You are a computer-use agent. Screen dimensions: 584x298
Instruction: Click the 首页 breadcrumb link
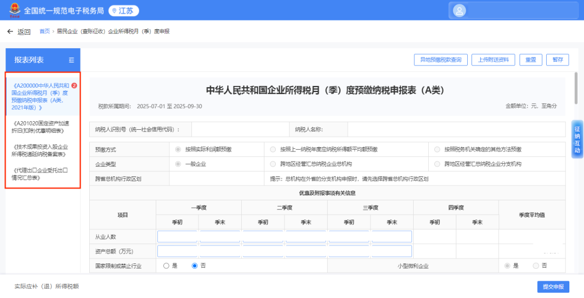44,32
